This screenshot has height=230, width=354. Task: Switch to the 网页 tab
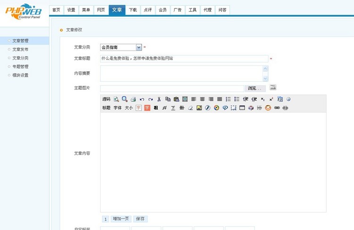101,10
